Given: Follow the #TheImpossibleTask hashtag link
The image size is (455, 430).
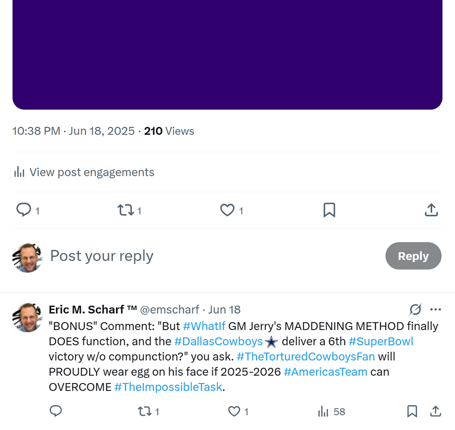Looking at the screenshot, I should pos(168,387).
